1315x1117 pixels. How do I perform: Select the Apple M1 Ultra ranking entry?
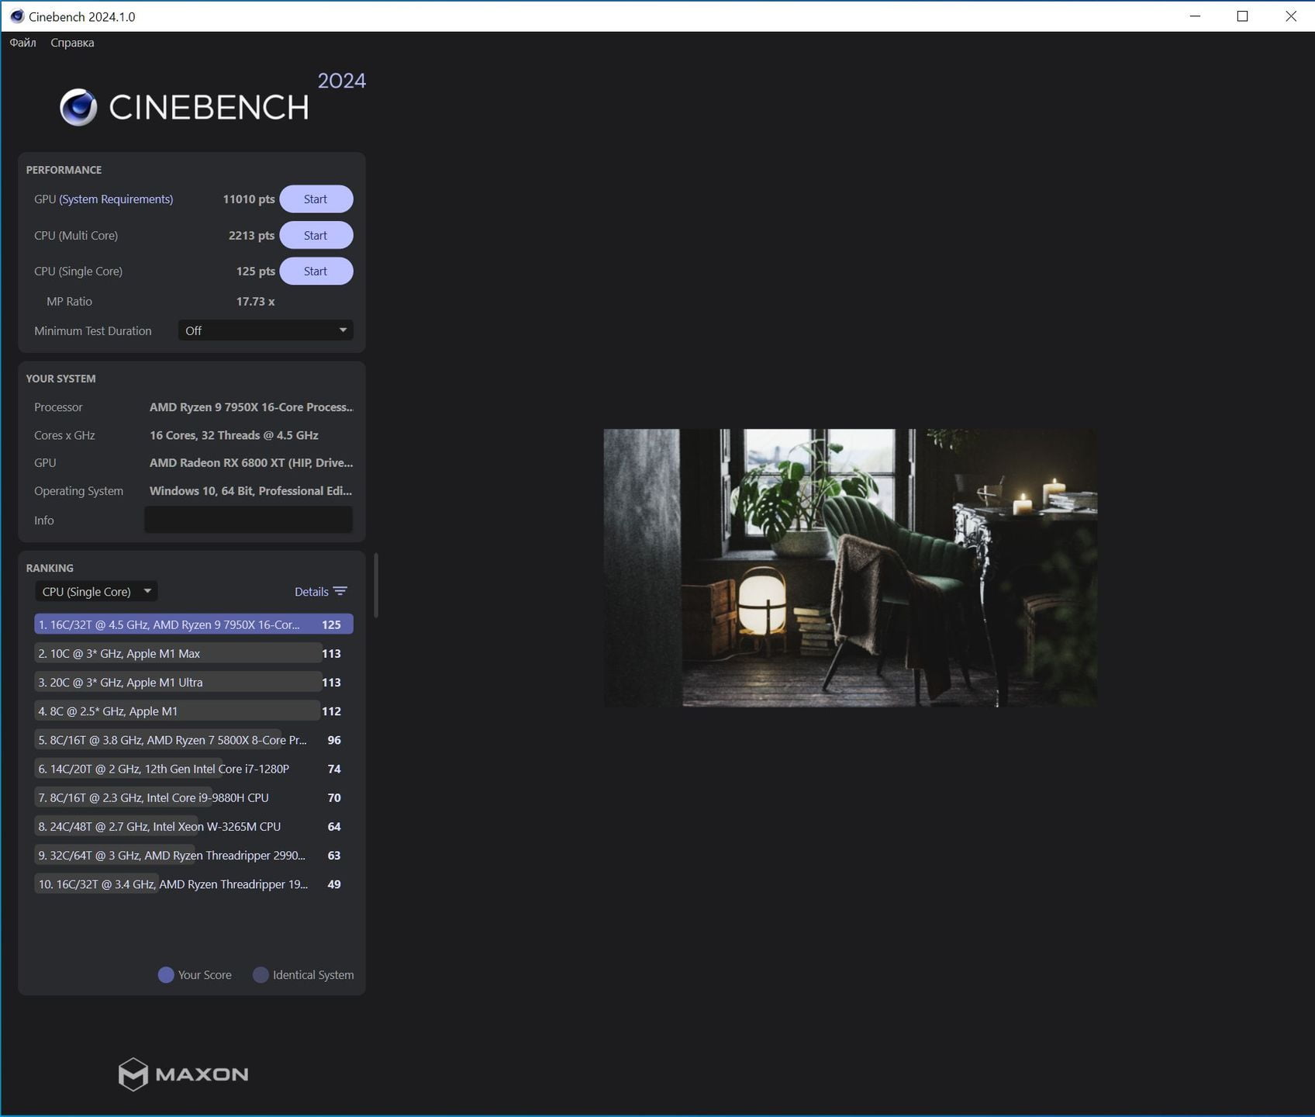point(194,682)
